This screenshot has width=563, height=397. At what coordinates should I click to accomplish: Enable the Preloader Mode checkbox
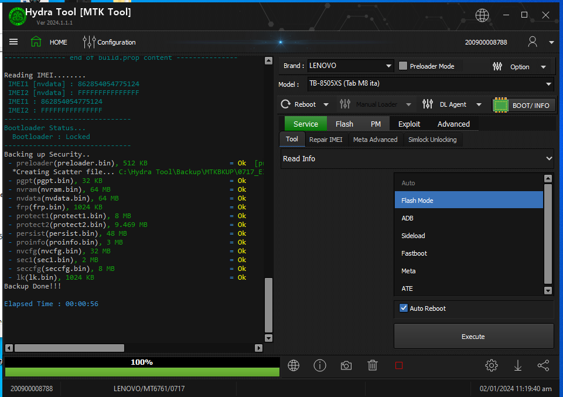coord(403,66)
